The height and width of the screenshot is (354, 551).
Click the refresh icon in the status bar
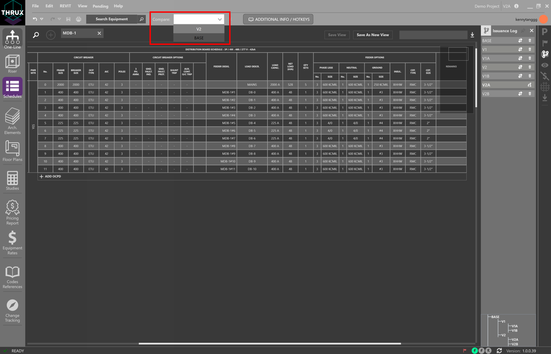499,351
